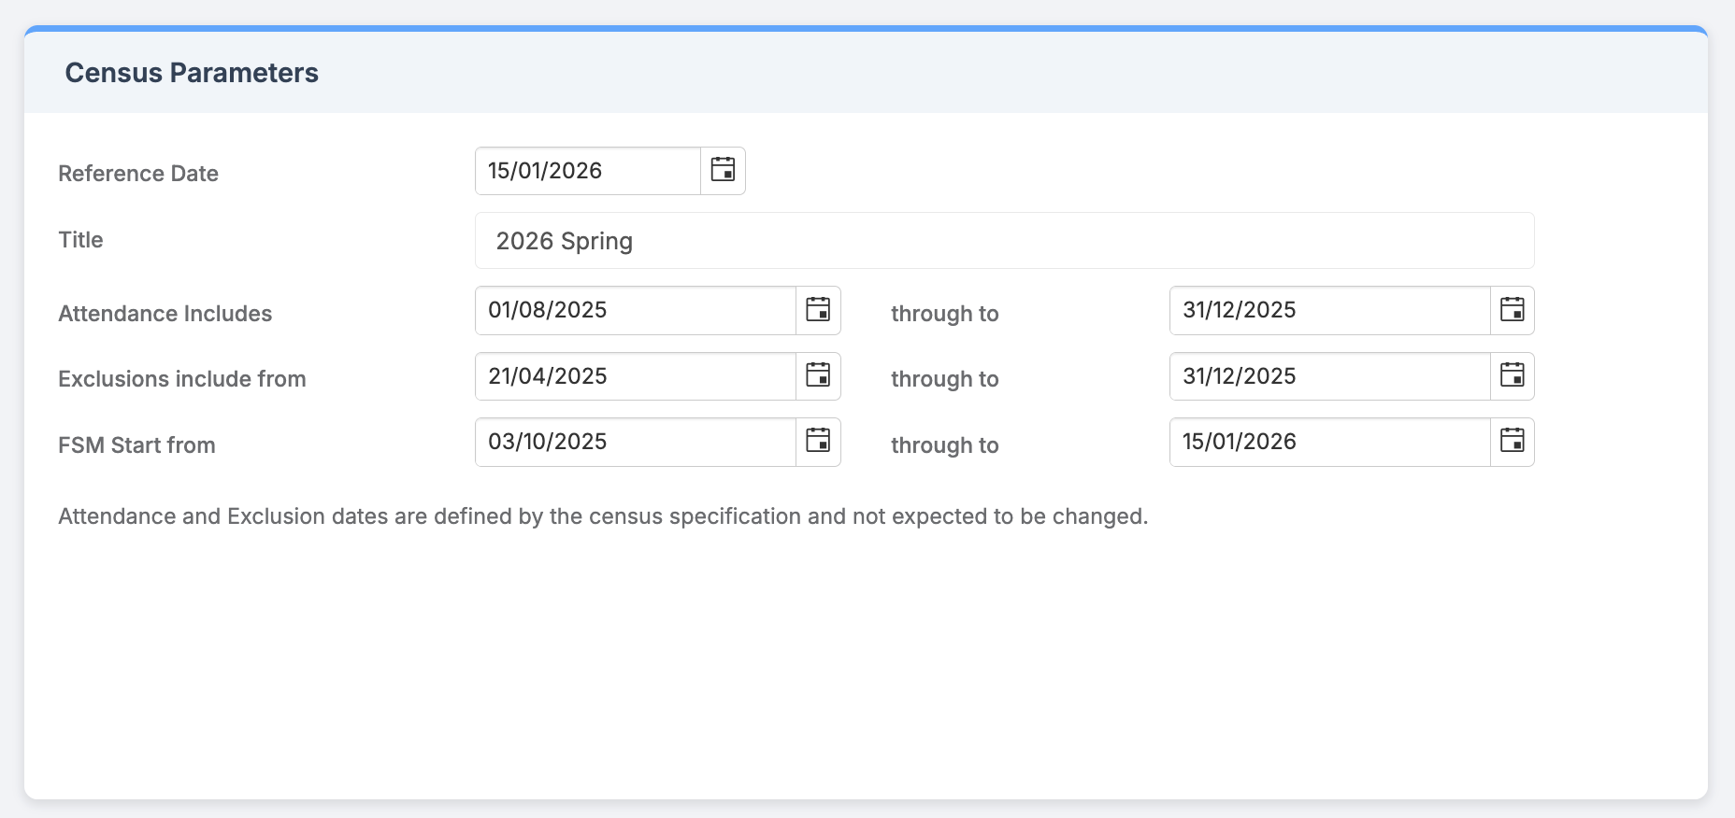Click the Reference Date field showing 15/01/2026
The height and width of the screenshot is (818, 1735).
coord(587,171)
